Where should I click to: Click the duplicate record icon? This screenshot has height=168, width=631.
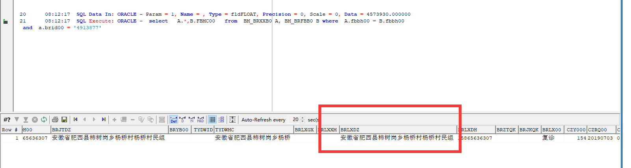(123, 119)
